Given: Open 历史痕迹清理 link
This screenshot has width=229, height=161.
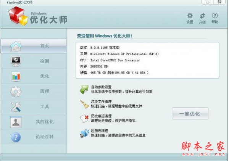Looking at the screenshot, I should (x=102, y=116).
